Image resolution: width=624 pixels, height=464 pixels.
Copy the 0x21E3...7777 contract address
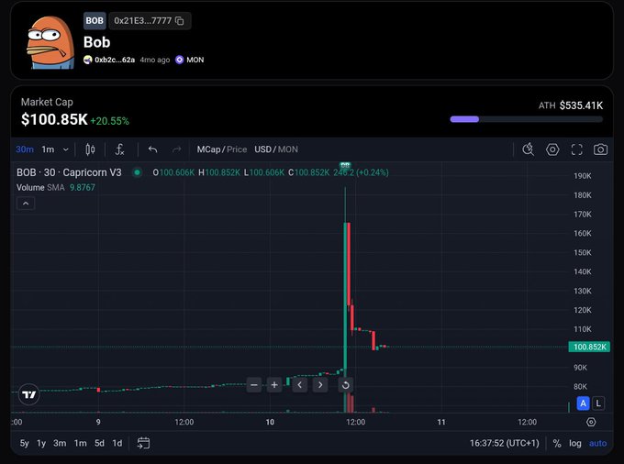(180, 21)
